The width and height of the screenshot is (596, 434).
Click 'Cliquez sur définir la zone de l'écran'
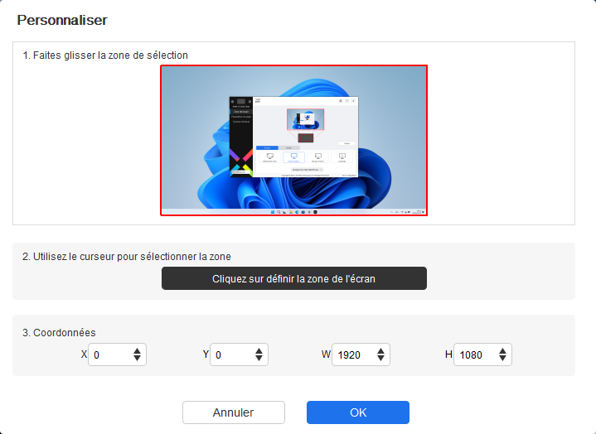coord(294,278)
